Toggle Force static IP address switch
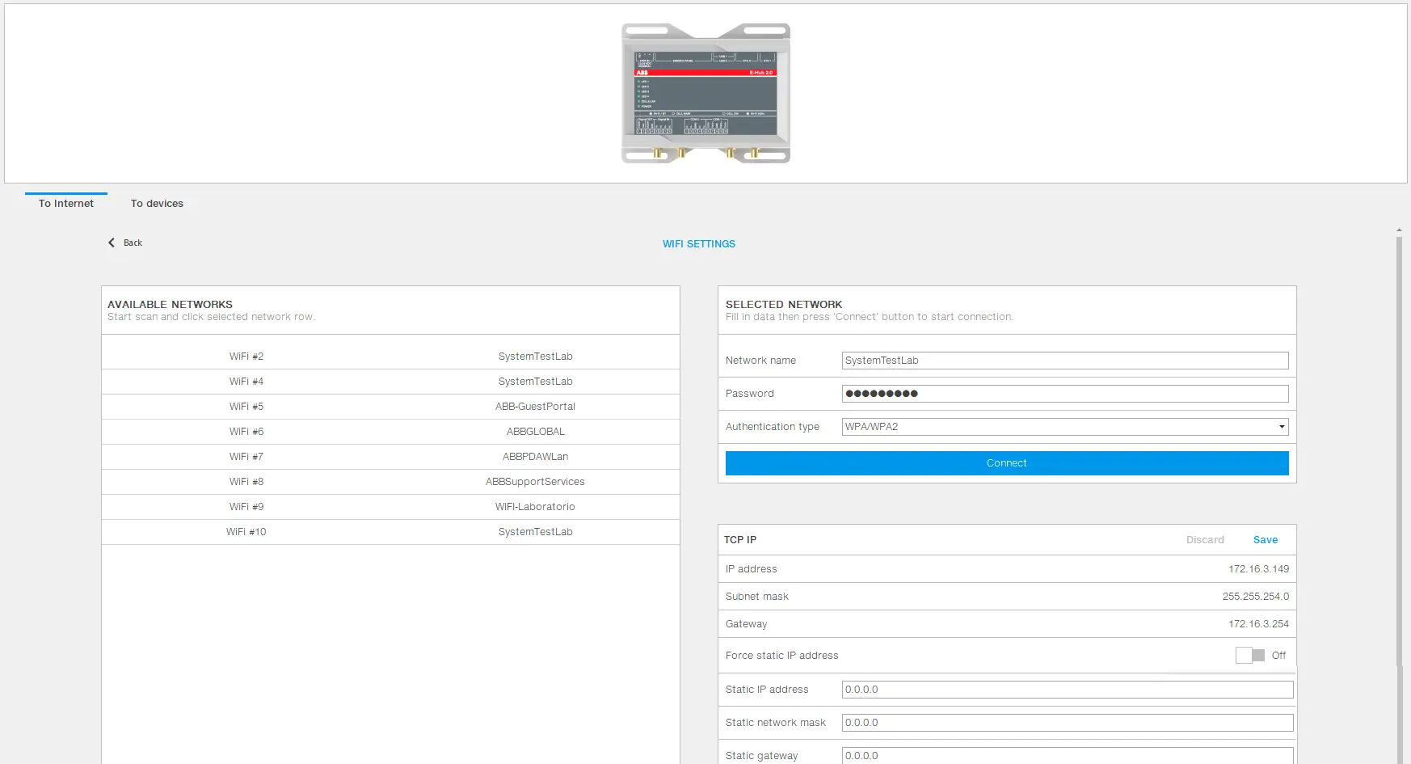 [x=1249, y=656]
